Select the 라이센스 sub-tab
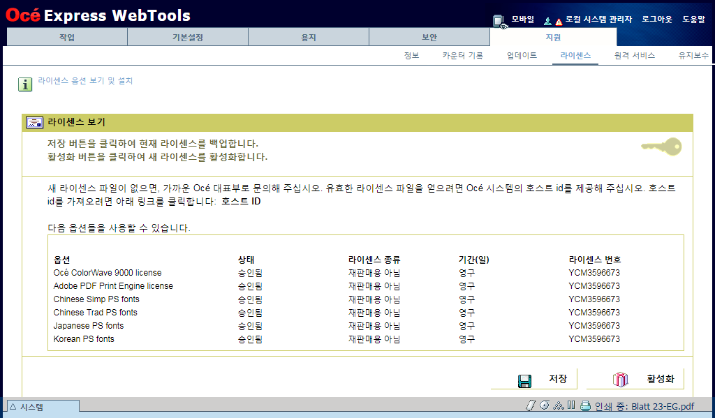 tap(575, 56)
